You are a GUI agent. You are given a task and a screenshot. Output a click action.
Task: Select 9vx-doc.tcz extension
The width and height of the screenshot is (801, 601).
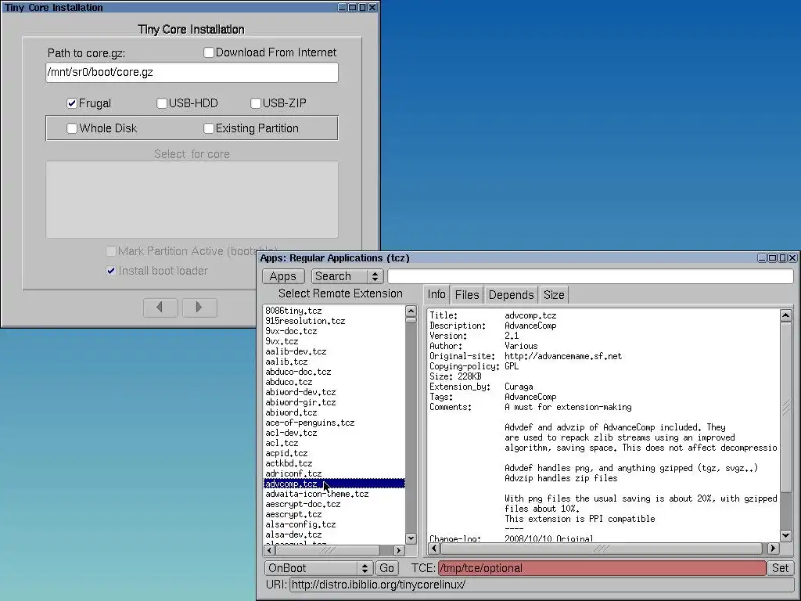[334, 331]
